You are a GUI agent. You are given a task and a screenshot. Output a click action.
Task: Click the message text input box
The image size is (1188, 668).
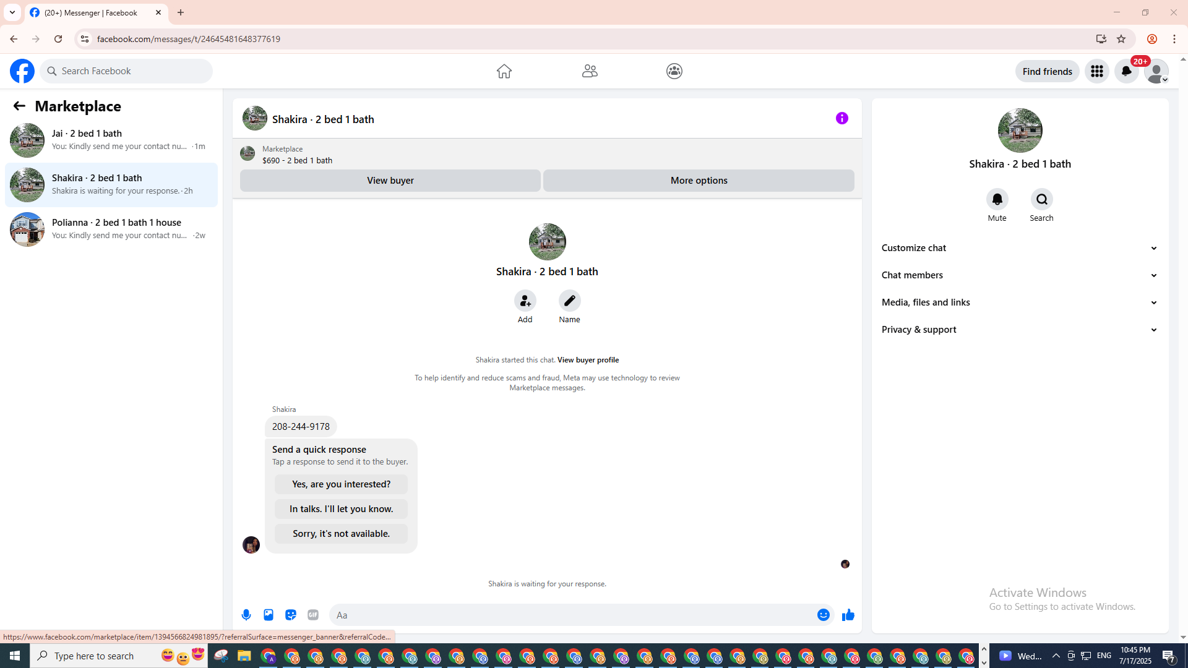click(572, 615)
